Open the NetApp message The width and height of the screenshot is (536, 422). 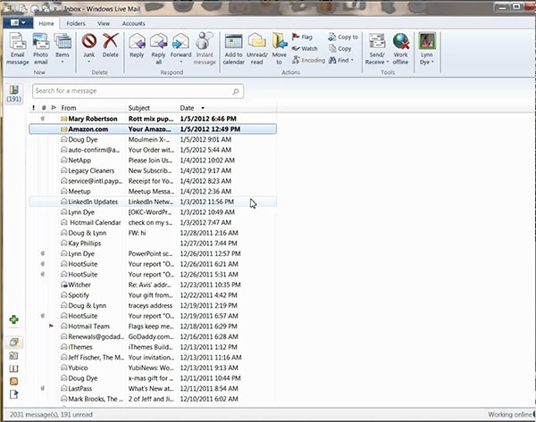pyautogui.click(x=153, y=160)
